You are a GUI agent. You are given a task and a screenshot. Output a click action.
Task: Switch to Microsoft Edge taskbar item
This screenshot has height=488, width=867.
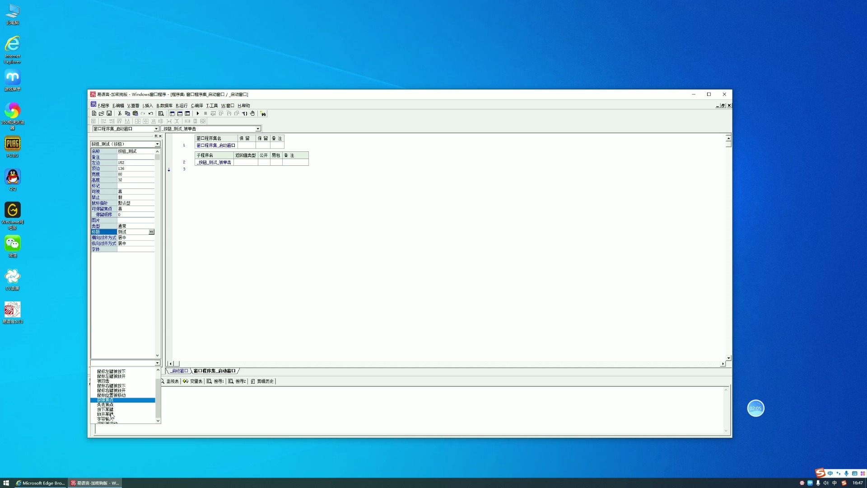coord(41,483)
